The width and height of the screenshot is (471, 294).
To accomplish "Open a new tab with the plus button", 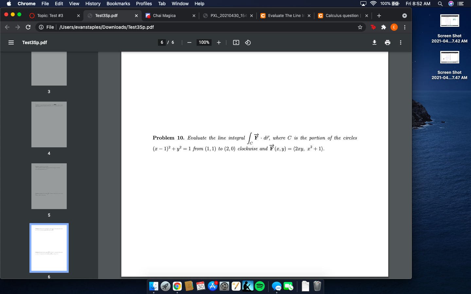I will coord(379,15).
